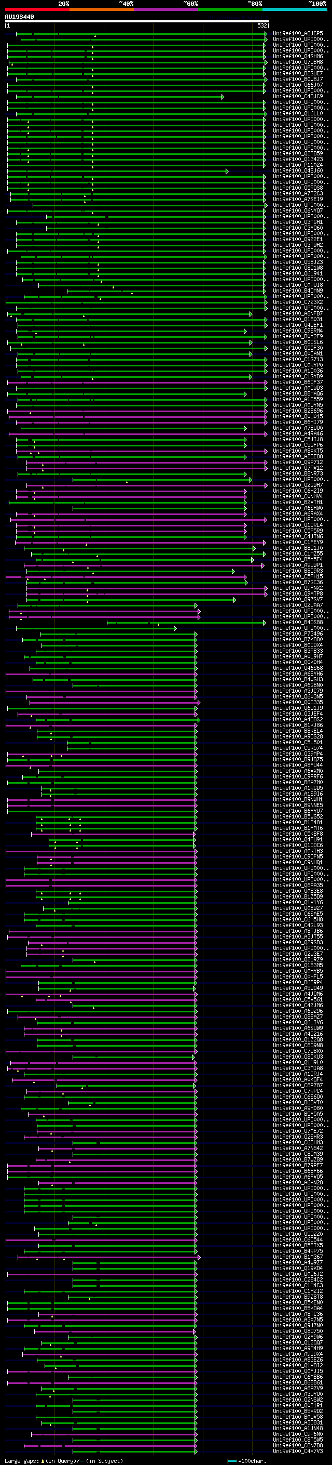
Task: Select the UniRef100_P11024 hit label
Action: (298, 165)
